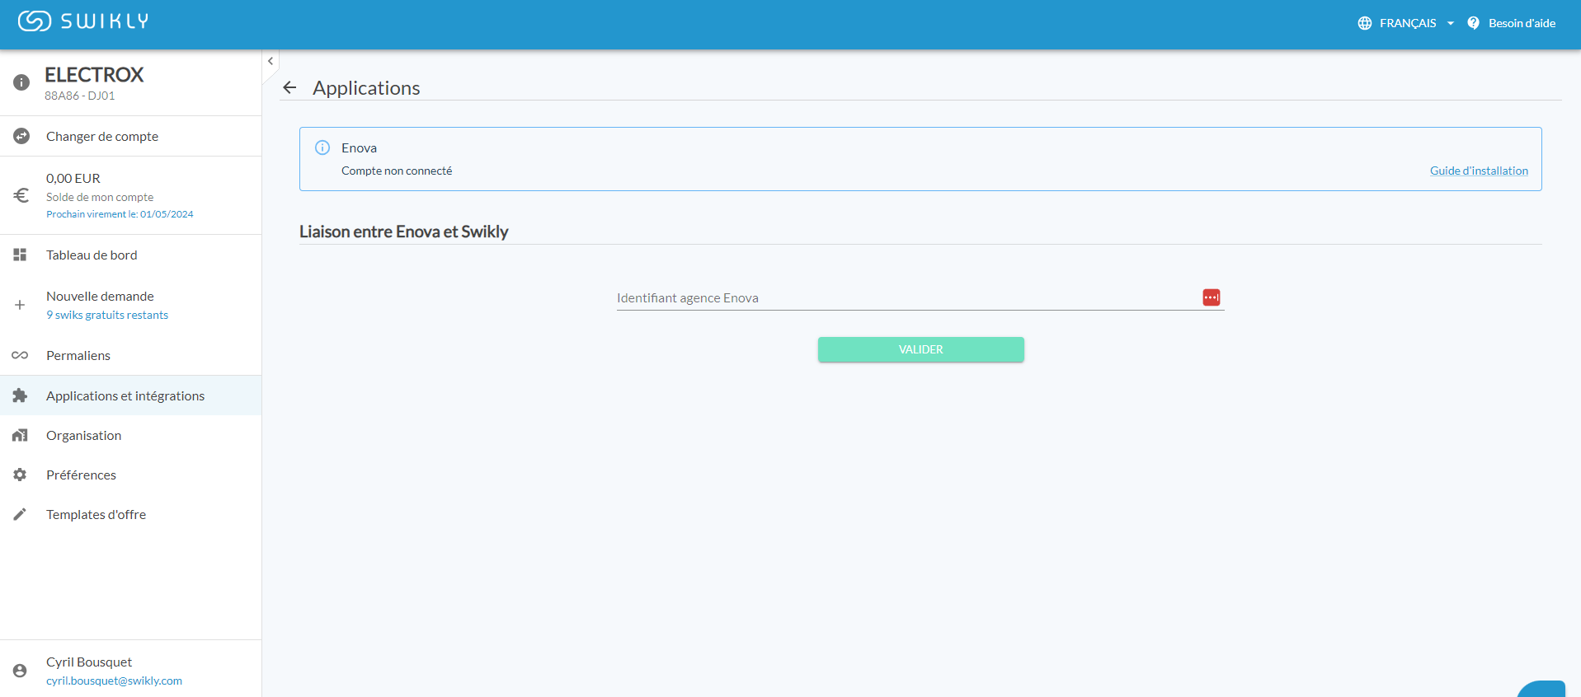Screen dimensions: 1581x697
Task: Click the ELECTROX account name
Action: (x=94, y=75)
